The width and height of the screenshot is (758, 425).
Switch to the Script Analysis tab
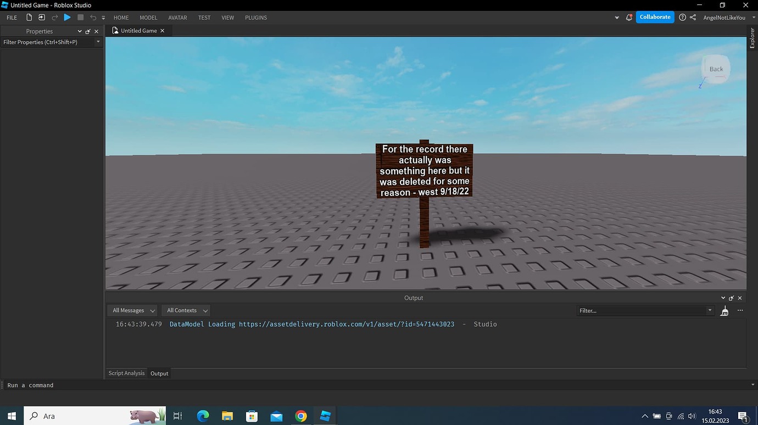pos(126,373)
